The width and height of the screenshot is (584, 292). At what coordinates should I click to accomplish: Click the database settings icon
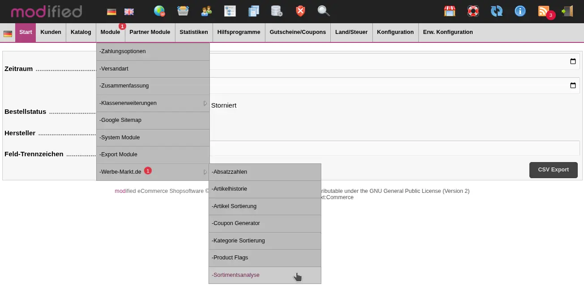tap(277, 11)
